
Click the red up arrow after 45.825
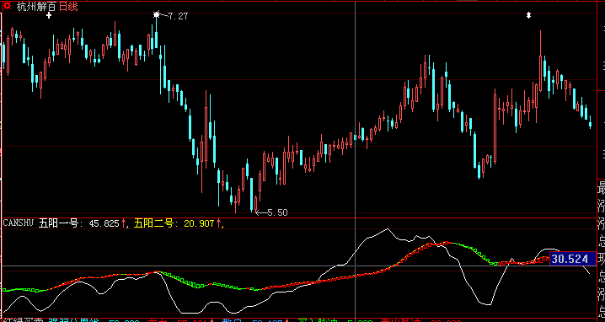pos(124,223)
